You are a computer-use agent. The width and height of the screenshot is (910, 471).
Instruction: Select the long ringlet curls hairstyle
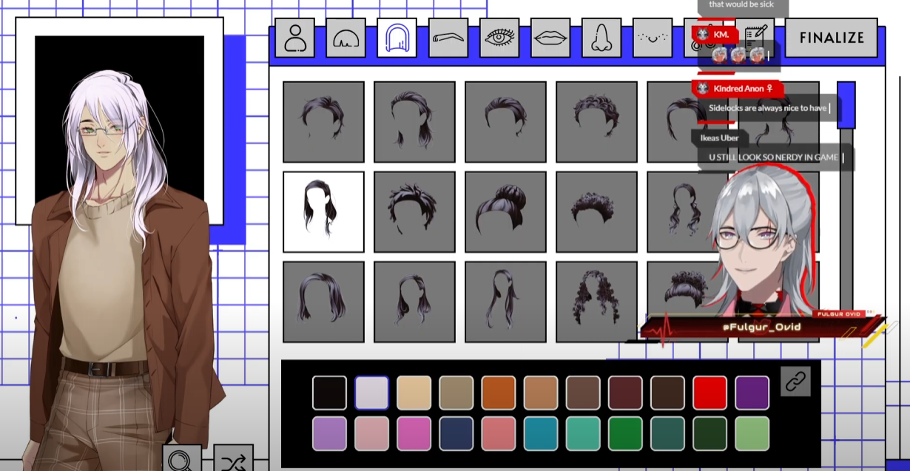(596, 302)
